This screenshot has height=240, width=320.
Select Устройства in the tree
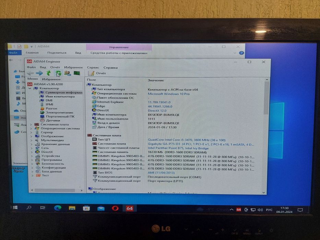pos(51,156)
